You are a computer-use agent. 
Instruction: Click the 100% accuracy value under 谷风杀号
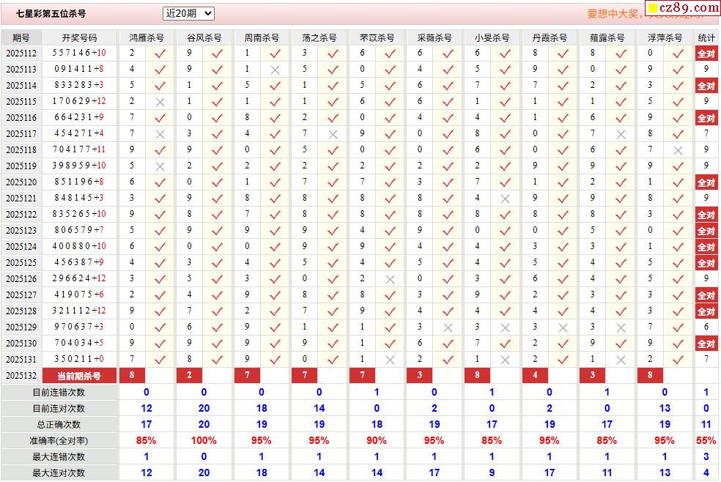pos(204,440)
